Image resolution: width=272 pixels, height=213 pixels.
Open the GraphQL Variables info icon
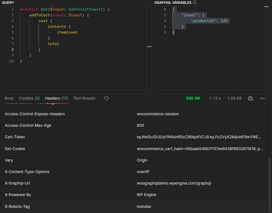coord(195,3)
